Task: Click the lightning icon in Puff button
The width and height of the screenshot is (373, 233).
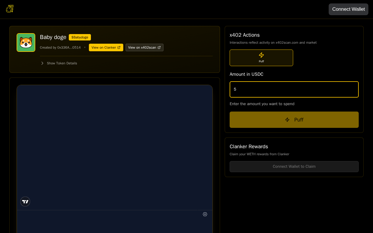Action: pyautogui.click(x=287, y=120)
